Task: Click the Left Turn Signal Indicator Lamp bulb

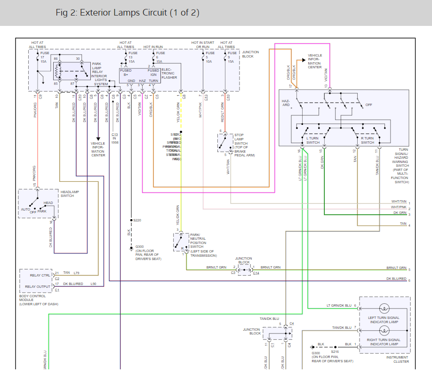Action: [x=384, y=308]
